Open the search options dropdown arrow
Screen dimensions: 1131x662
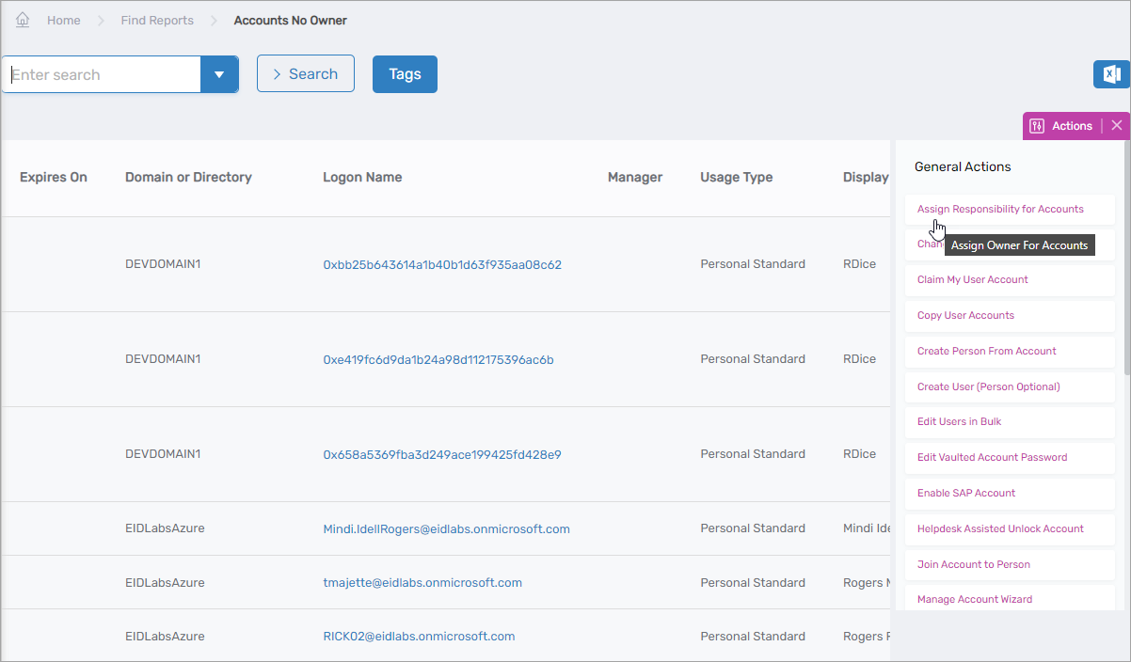coord(219,73)
